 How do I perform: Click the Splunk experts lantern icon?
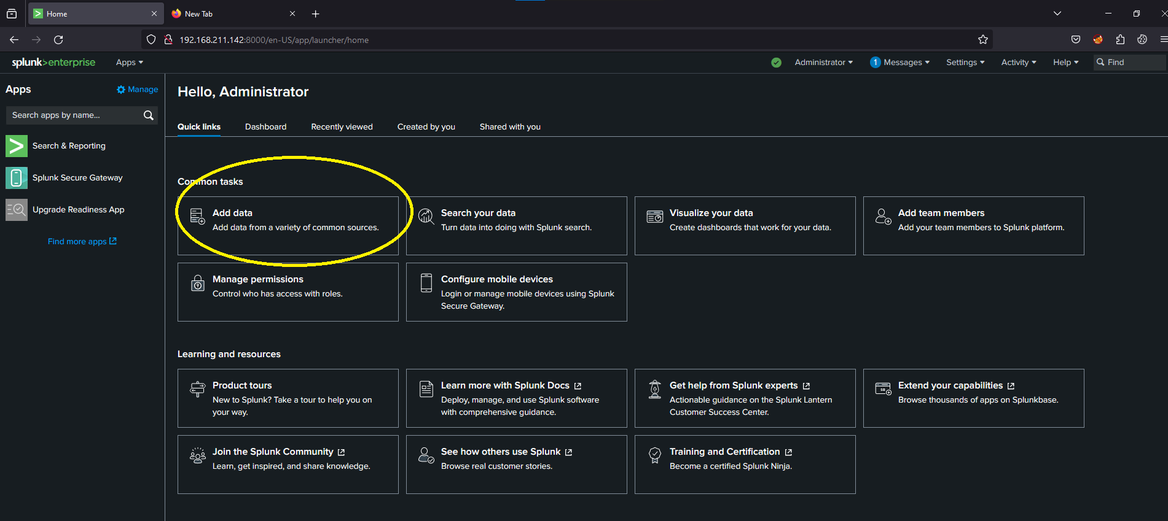coord(654,389)
